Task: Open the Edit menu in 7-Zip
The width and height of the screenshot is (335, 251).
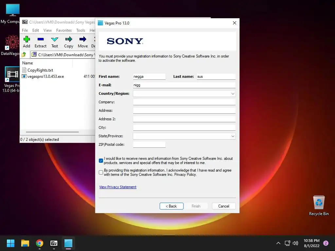Action: coord(35,30)
